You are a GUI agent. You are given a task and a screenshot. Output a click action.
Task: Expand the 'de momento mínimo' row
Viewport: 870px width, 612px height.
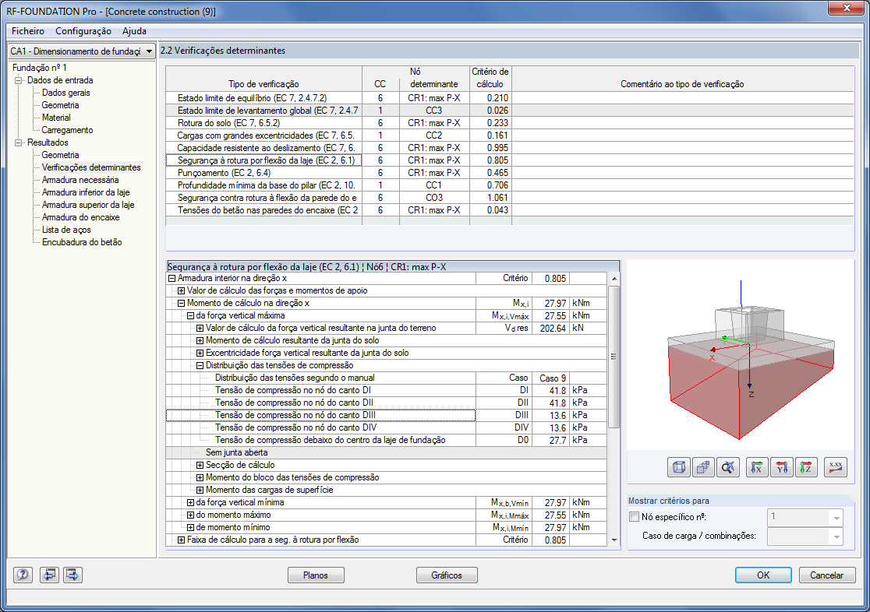190,527
